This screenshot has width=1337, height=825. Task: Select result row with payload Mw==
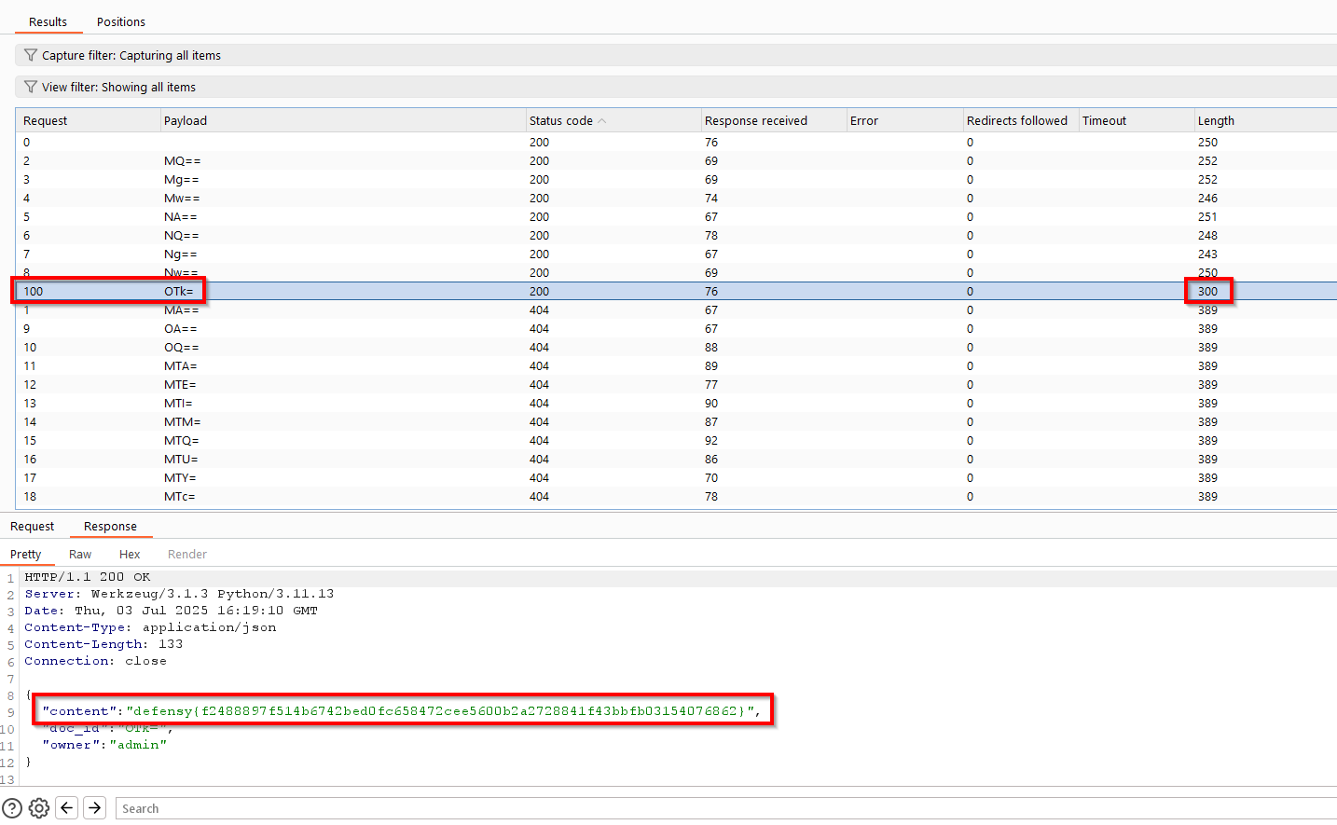pyautogui.click(x=676, y=199)
